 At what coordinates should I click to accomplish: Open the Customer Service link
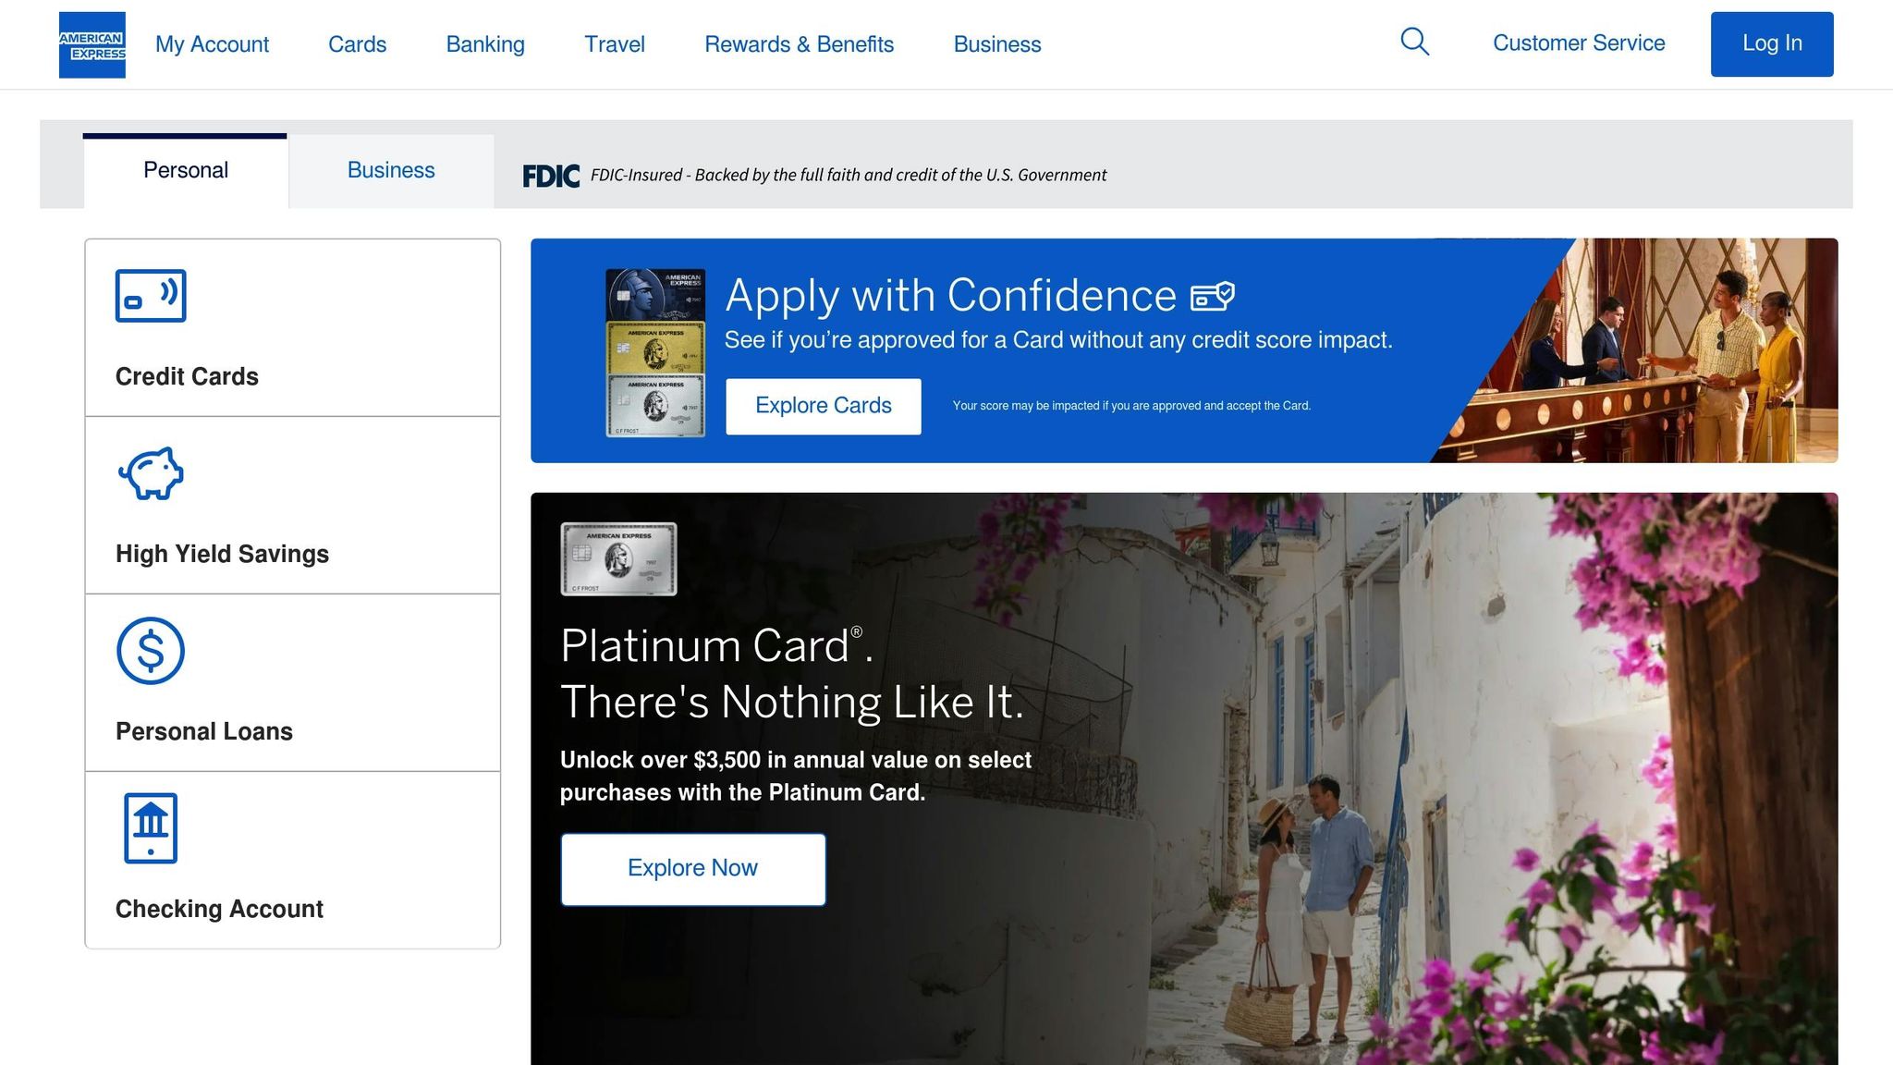pos(1579,43)
